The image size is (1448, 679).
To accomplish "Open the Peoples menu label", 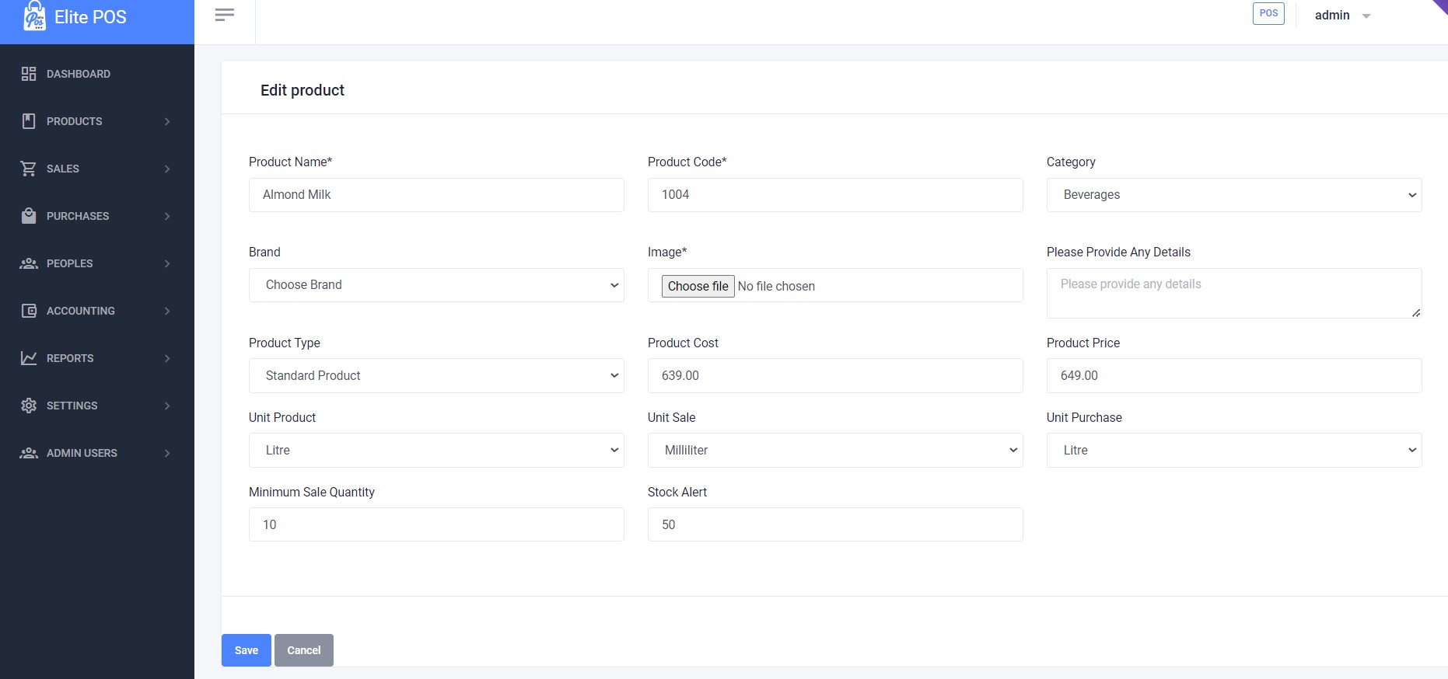I will pyautogui.click(x=70, y=263).
